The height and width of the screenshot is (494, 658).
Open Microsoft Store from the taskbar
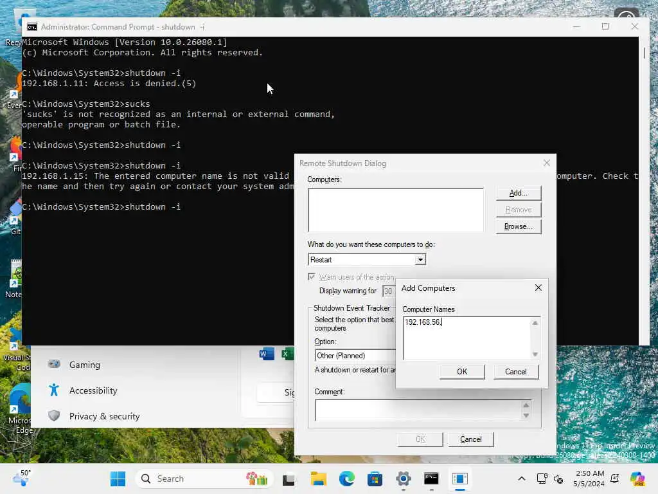pyautogui.click(x=375, y=479)
